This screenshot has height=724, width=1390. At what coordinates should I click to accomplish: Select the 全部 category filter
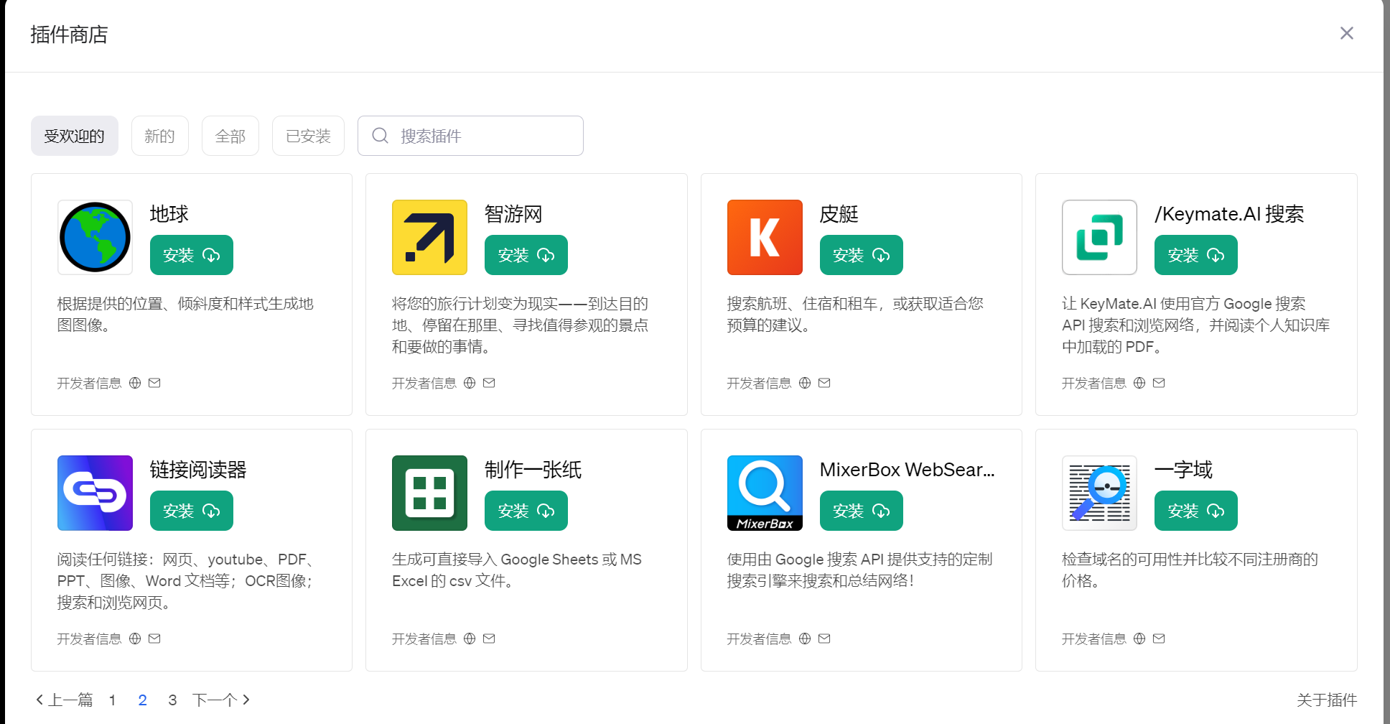click(230, 136)
